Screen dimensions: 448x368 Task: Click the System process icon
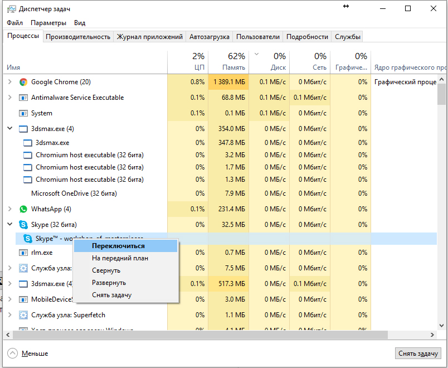pyautogui.click(x=23, y=113)
